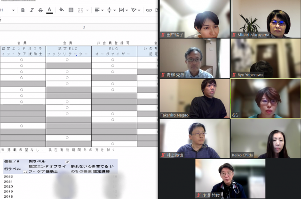
Task: Open the cell borders tool
Action: 71,10
